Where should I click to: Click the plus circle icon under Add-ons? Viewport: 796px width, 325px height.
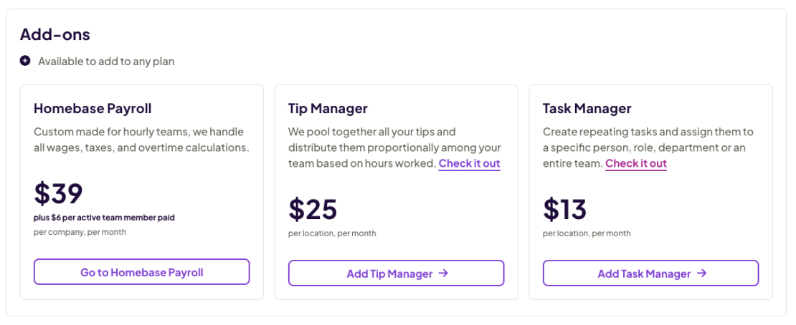coord(25,61)
